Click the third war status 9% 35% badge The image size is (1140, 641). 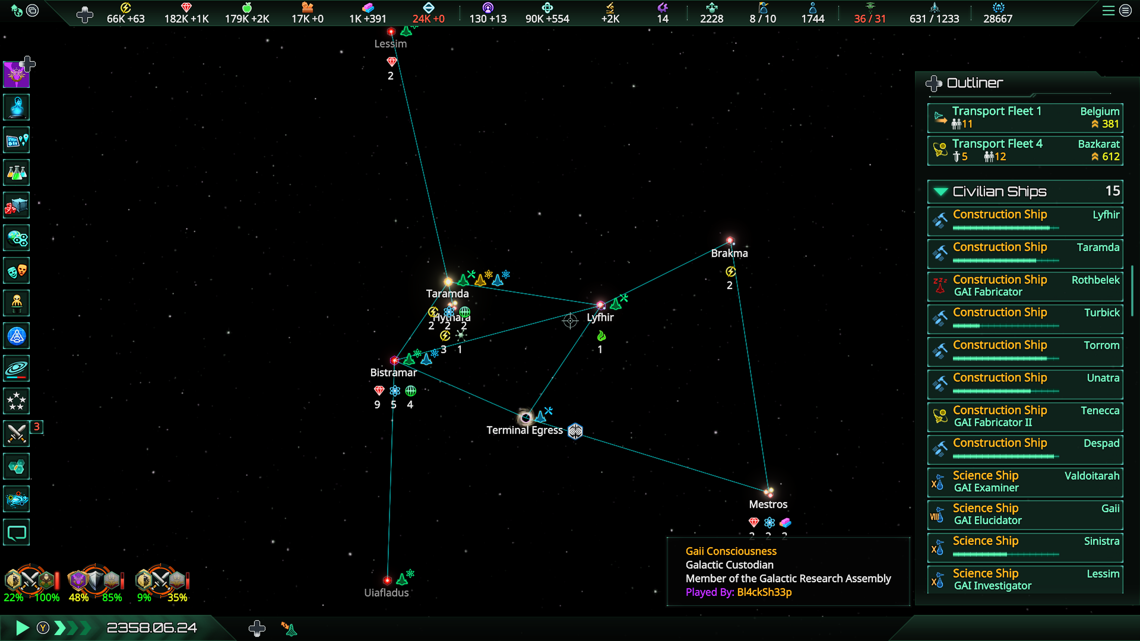coord(162,584)
